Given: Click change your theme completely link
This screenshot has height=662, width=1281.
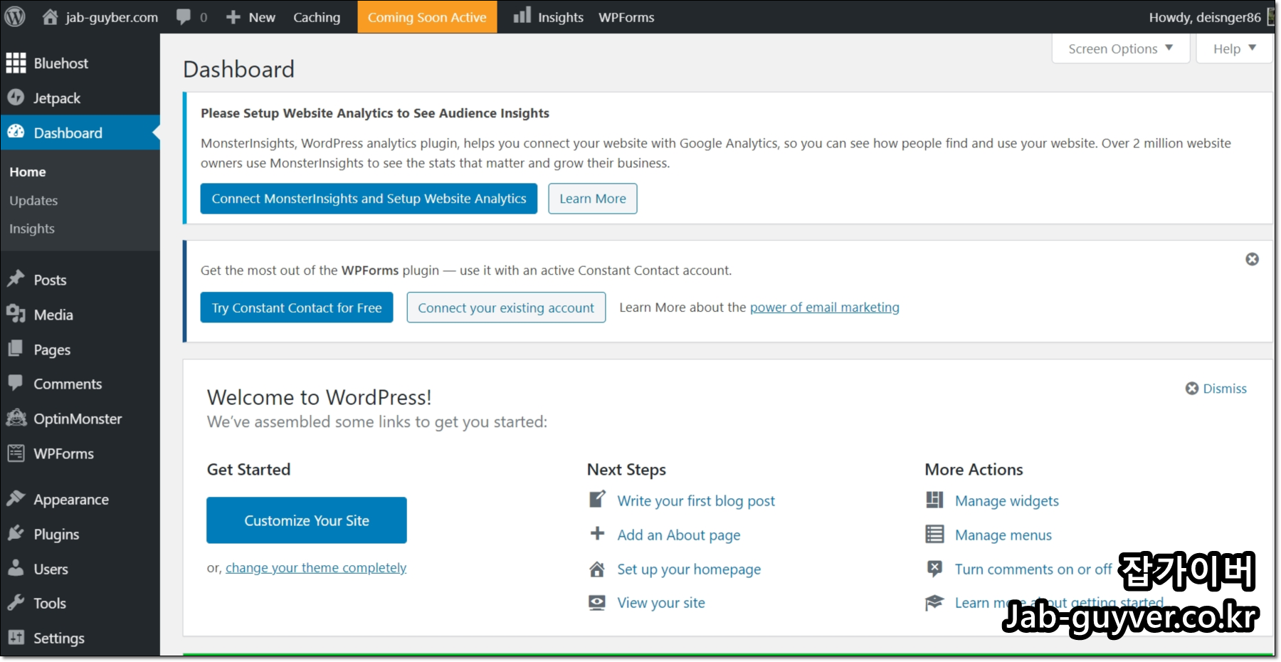Looking at the screenshot, I should pos(316,567).
